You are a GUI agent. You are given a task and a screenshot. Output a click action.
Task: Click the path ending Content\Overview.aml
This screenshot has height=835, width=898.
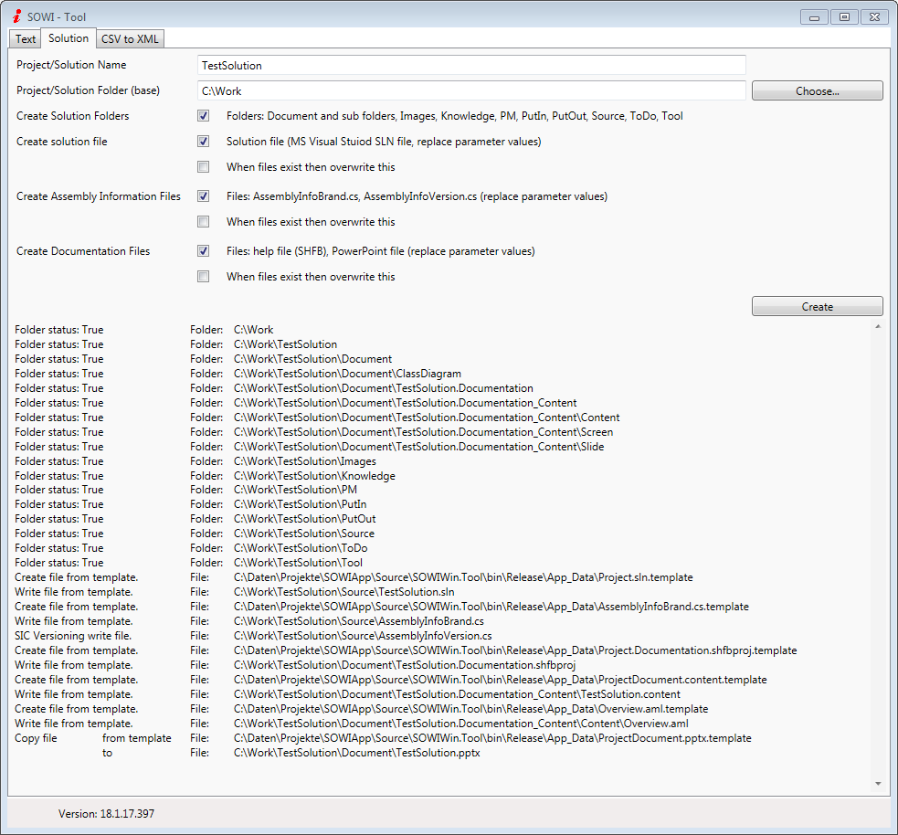[461, 724]
